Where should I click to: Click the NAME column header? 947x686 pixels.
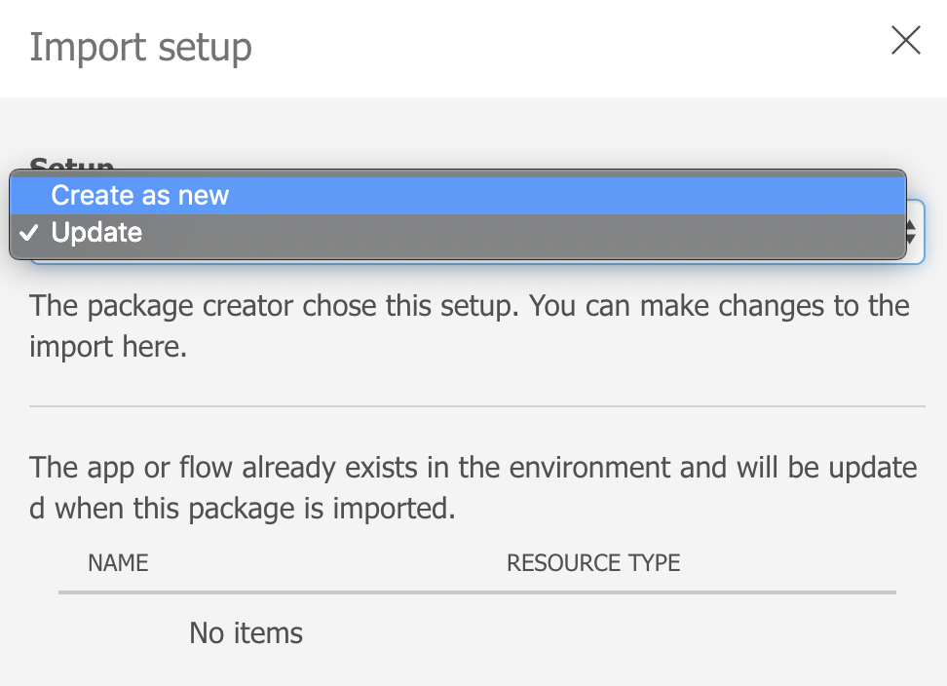pos(118,563)
